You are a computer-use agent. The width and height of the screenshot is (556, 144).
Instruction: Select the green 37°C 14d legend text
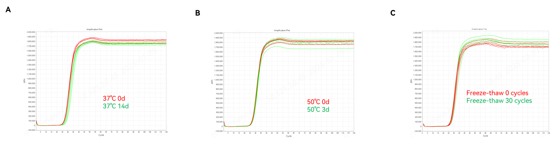tap(116, 106)
